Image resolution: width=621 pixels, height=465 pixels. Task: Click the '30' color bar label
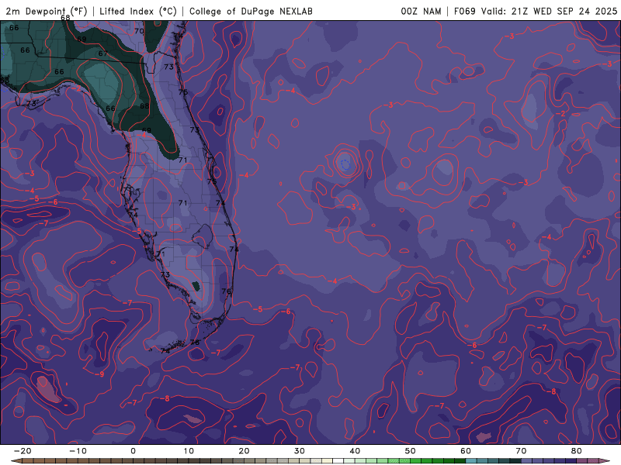tap(300, 451)
